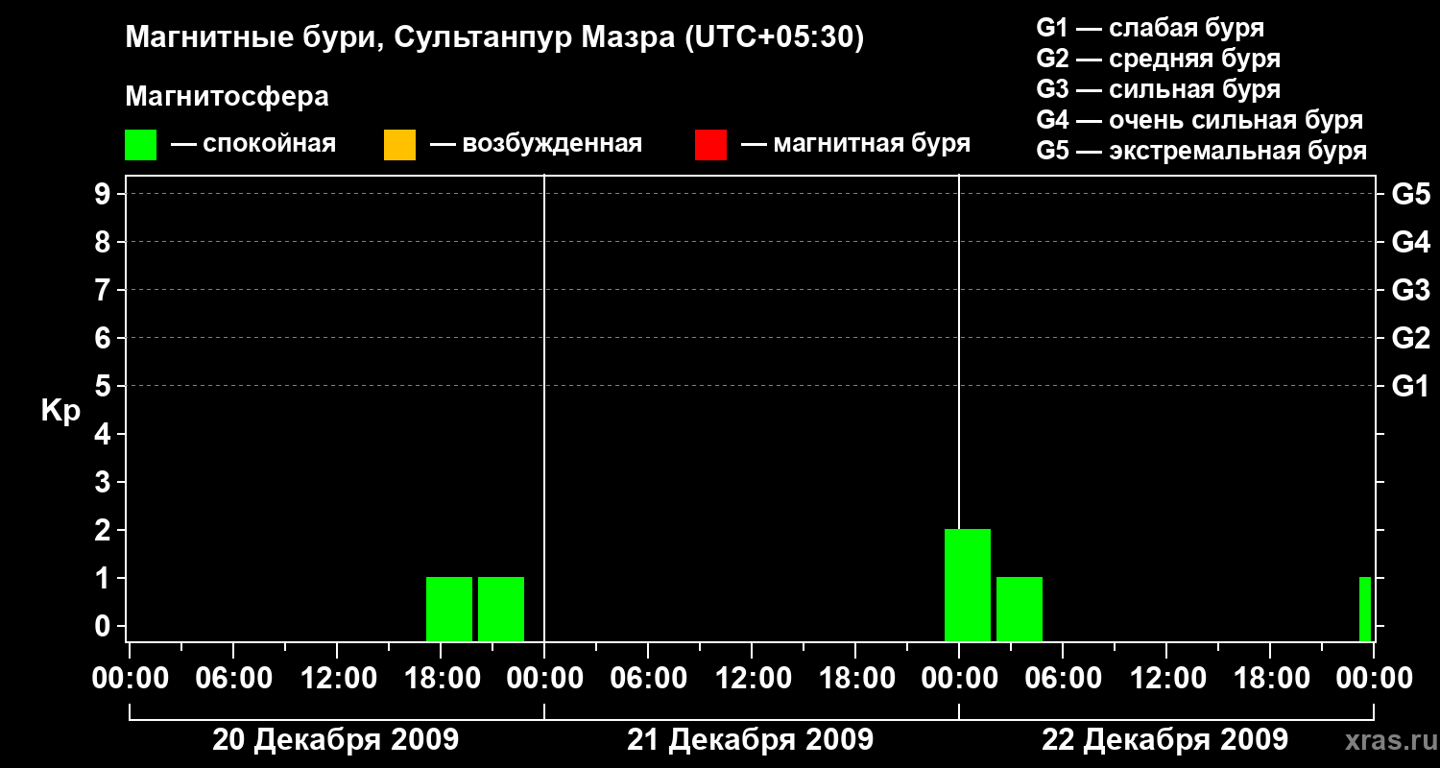Viewport: 1440px width, 768px height.
Task: Click the '12:00' time label for 21 December
Action: [x=752, y=679]
